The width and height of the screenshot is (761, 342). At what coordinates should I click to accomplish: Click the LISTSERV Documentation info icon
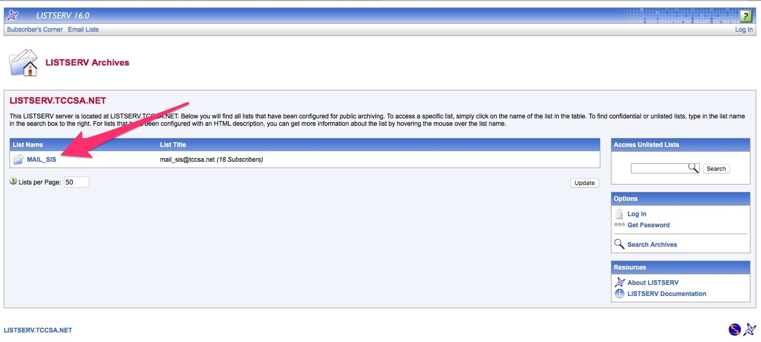tap(619, 293)
